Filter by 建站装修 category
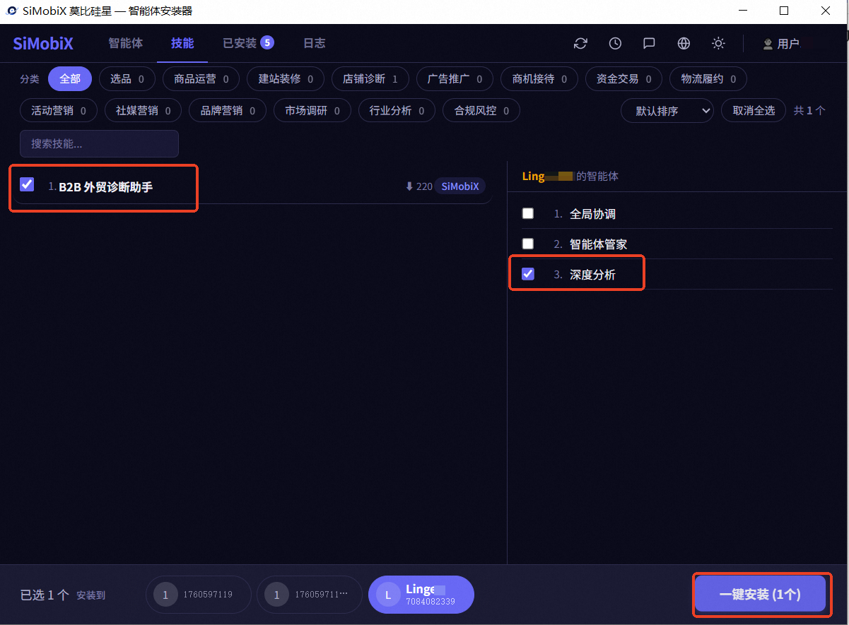 tap(286, 79)
